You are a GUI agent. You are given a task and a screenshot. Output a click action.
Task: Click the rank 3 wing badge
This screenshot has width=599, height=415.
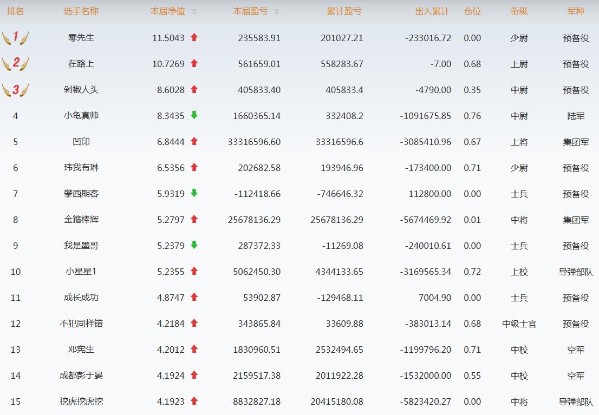pyautogui.click(x=15, y=89)
